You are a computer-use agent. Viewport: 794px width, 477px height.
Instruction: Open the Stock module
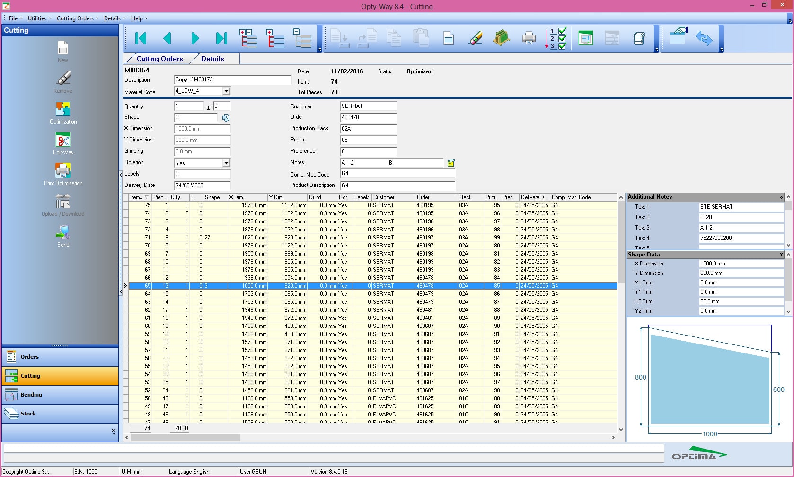click(x=60, y=414)
